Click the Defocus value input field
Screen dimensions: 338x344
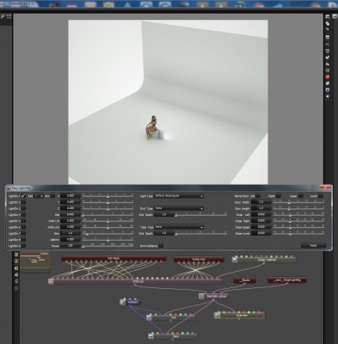[x=71, y=239]
